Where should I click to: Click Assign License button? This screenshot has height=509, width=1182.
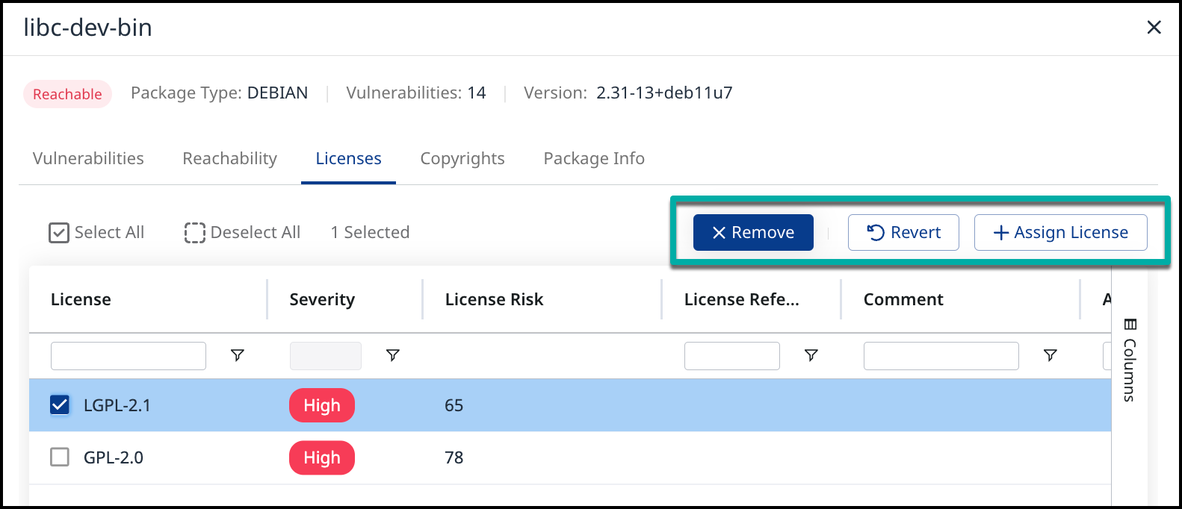(1060, 233)
